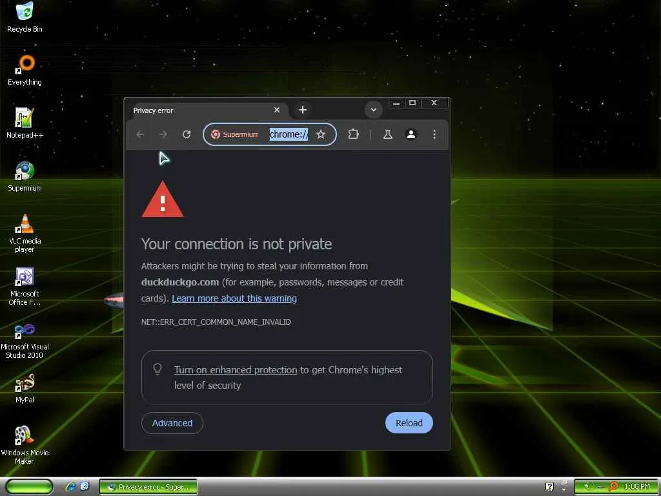Reload page using the toolbar refresh icon
The height and width of the screenshot is (496, 661).
tap(187, 134)
